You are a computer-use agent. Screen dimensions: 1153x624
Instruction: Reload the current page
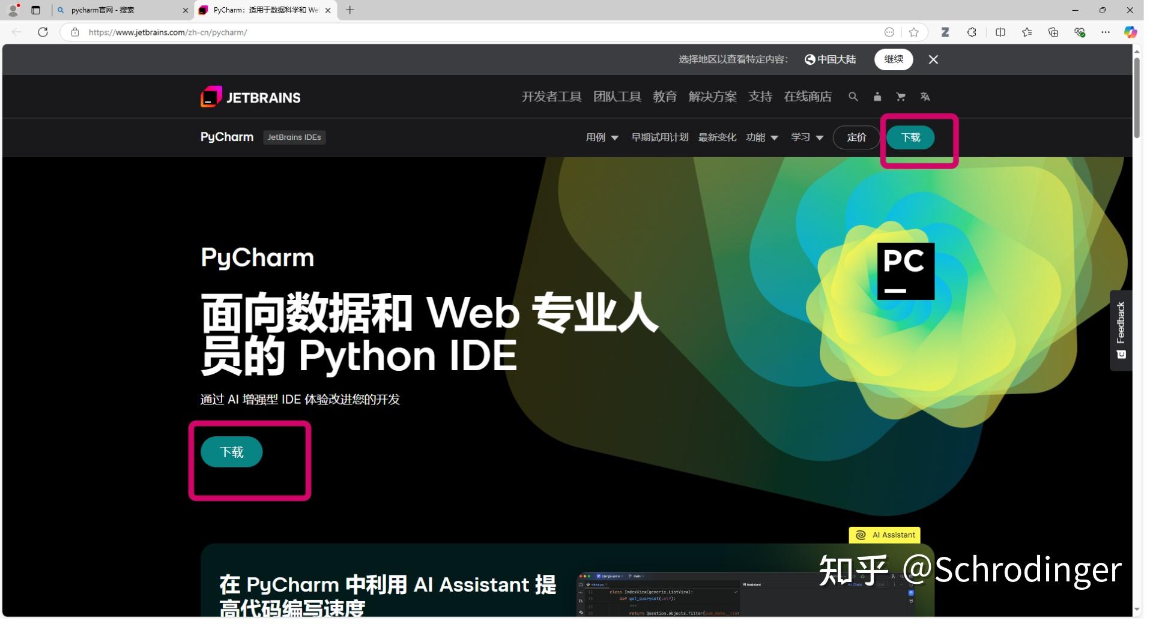43,32
